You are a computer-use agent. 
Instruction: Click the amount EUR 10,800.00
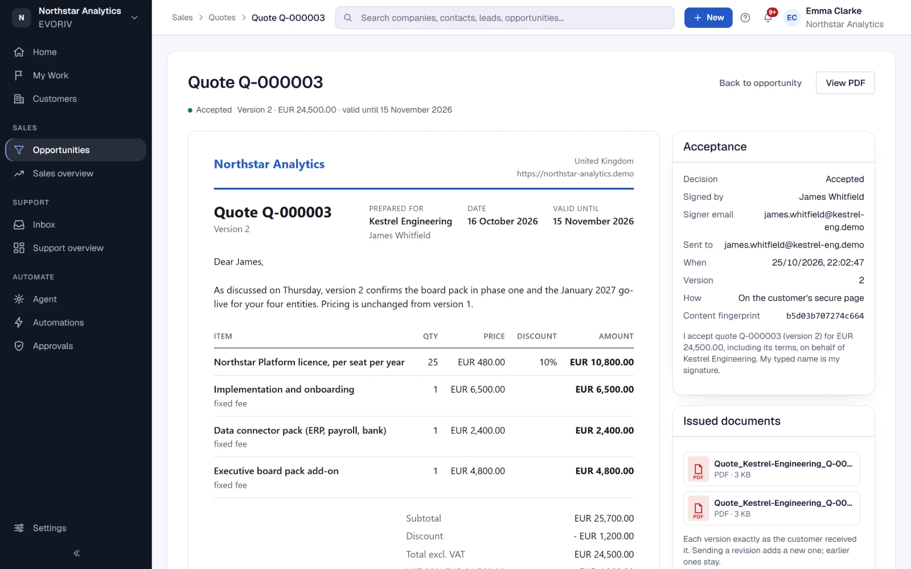click(602, 362)
